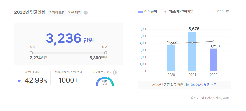
Task: Click industry line point for 2021
Action: (x=192, y=42)
